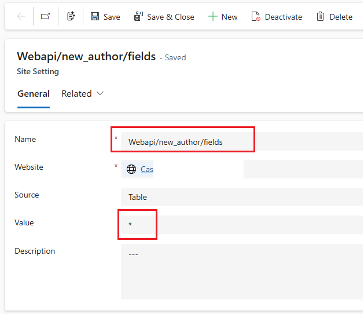
Task: Click the Value field label
Action: [x=24, y=222]
